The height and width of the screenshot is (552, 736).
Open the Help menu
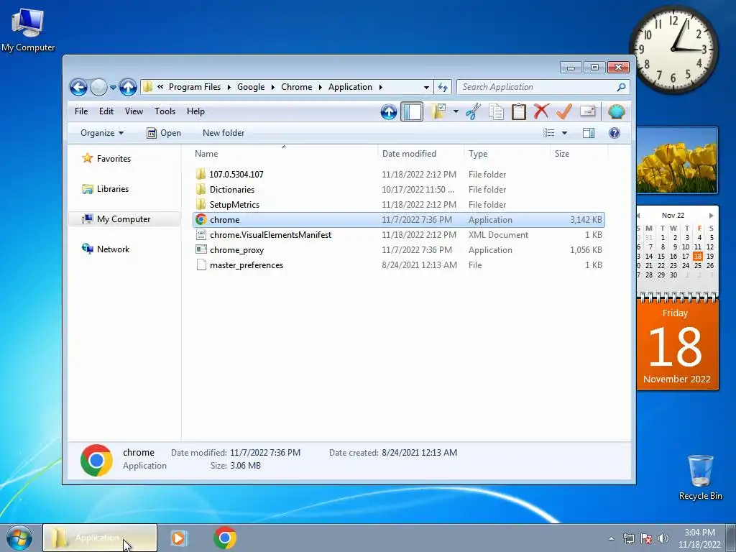[195, 111]
